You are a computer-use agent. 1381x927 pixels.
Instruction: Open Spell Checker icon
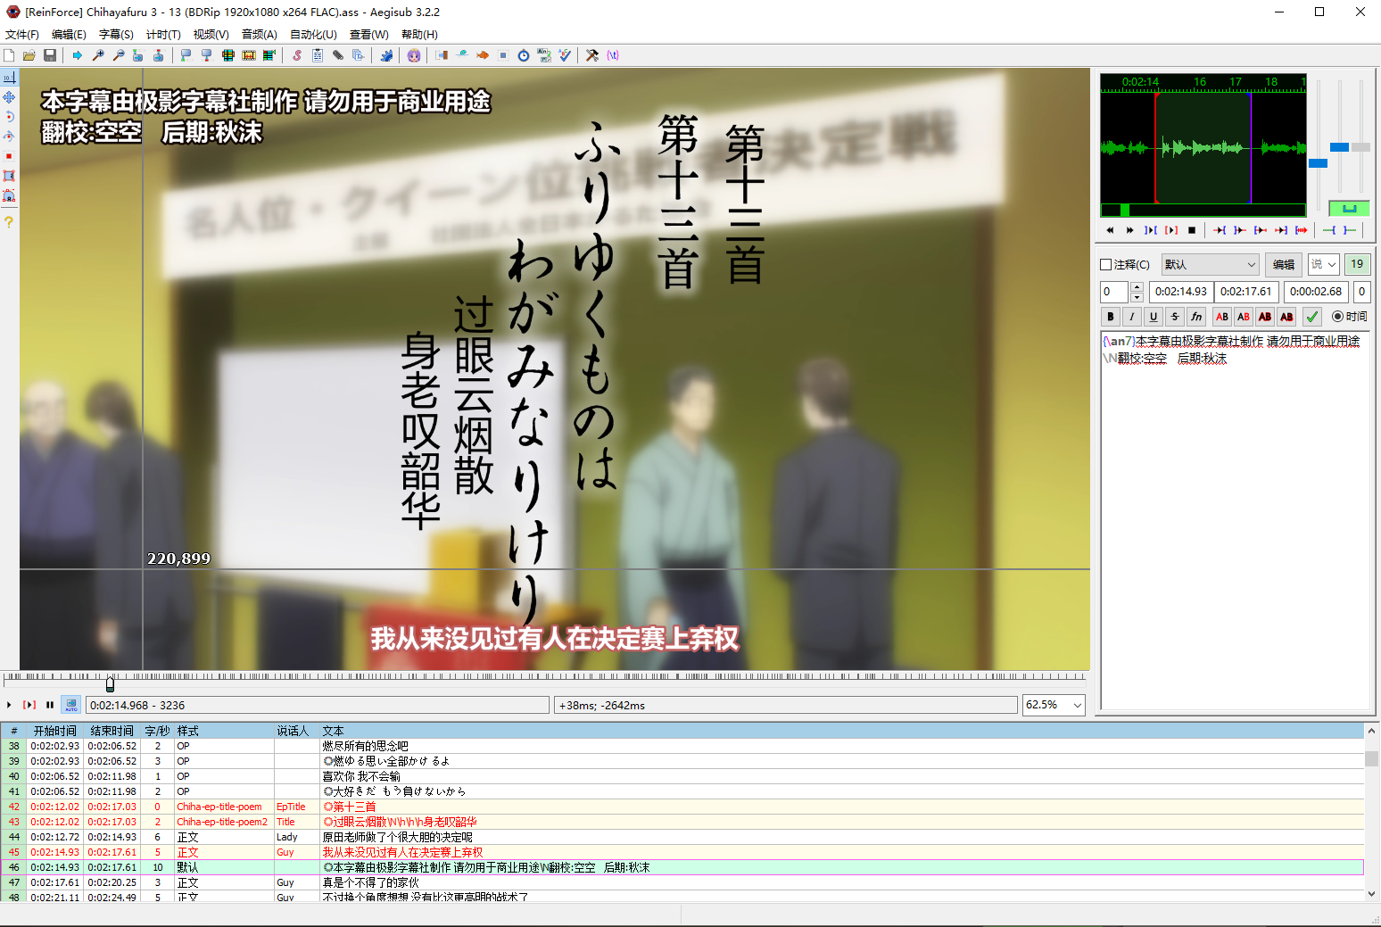pyautogui.click(x=565, y=55)
